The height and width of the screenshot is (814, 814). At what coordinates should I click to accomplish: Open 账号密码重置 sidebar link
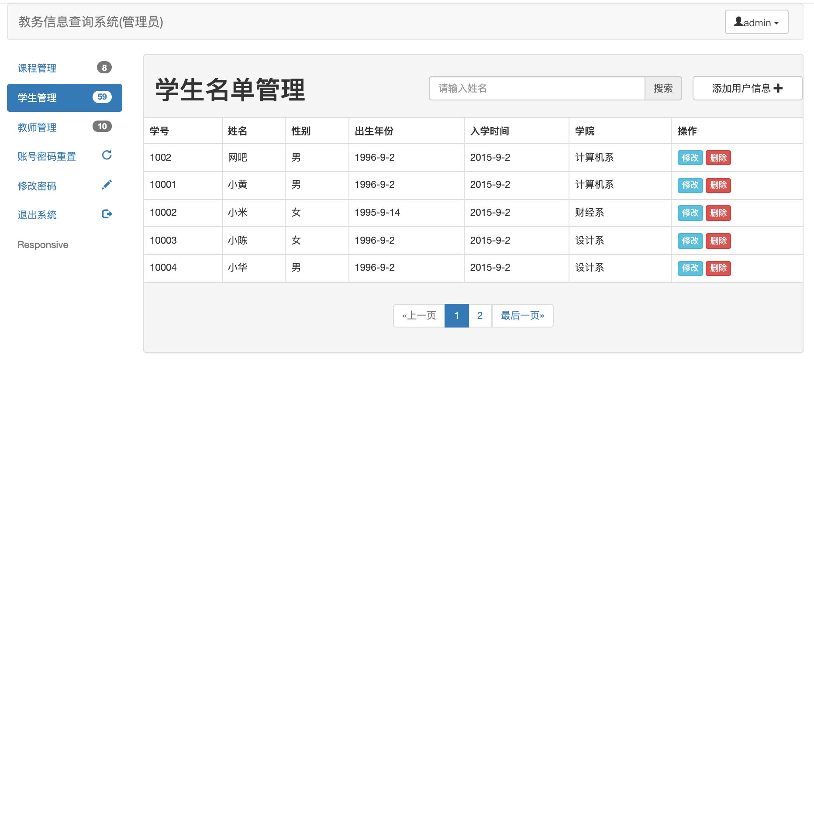click(x=65, y=156)
